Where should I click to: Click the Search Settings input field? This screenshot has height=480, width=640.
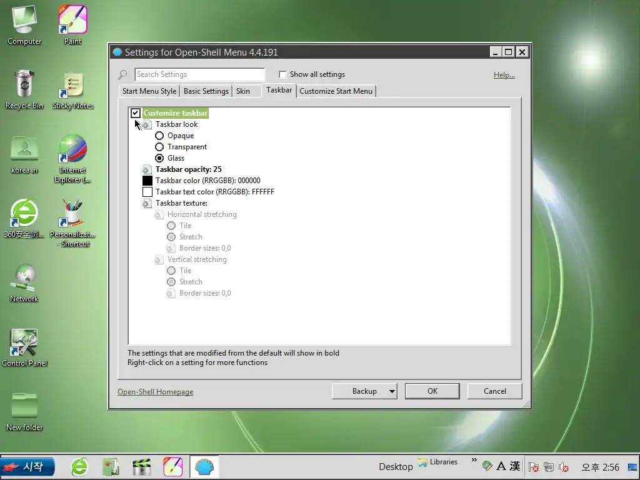coord(199,74)
